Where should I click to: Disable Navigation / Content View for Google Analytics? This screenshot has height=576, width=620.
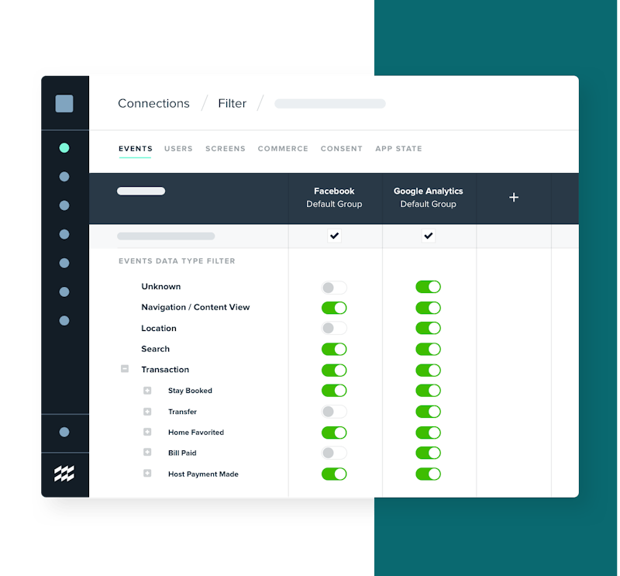coord(429,308)
